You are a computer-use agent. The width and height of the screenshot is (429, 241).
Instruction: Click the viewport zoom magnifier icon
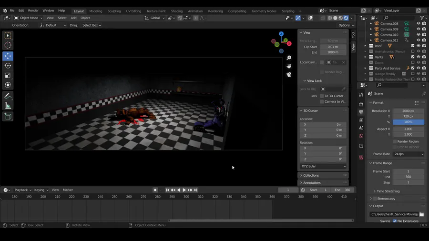click(x=289, y=58)
